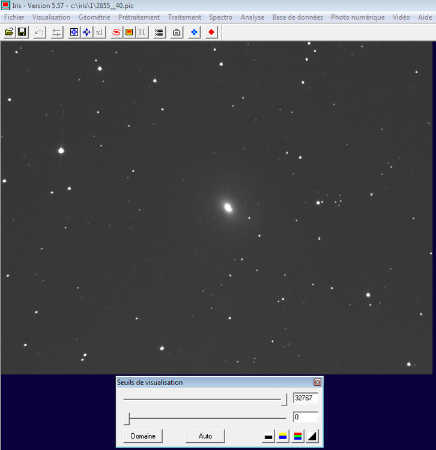Viewport: 436px width, 450px height.
Task: Click the high threshold slider handle
Action: (x=284, y=400)
